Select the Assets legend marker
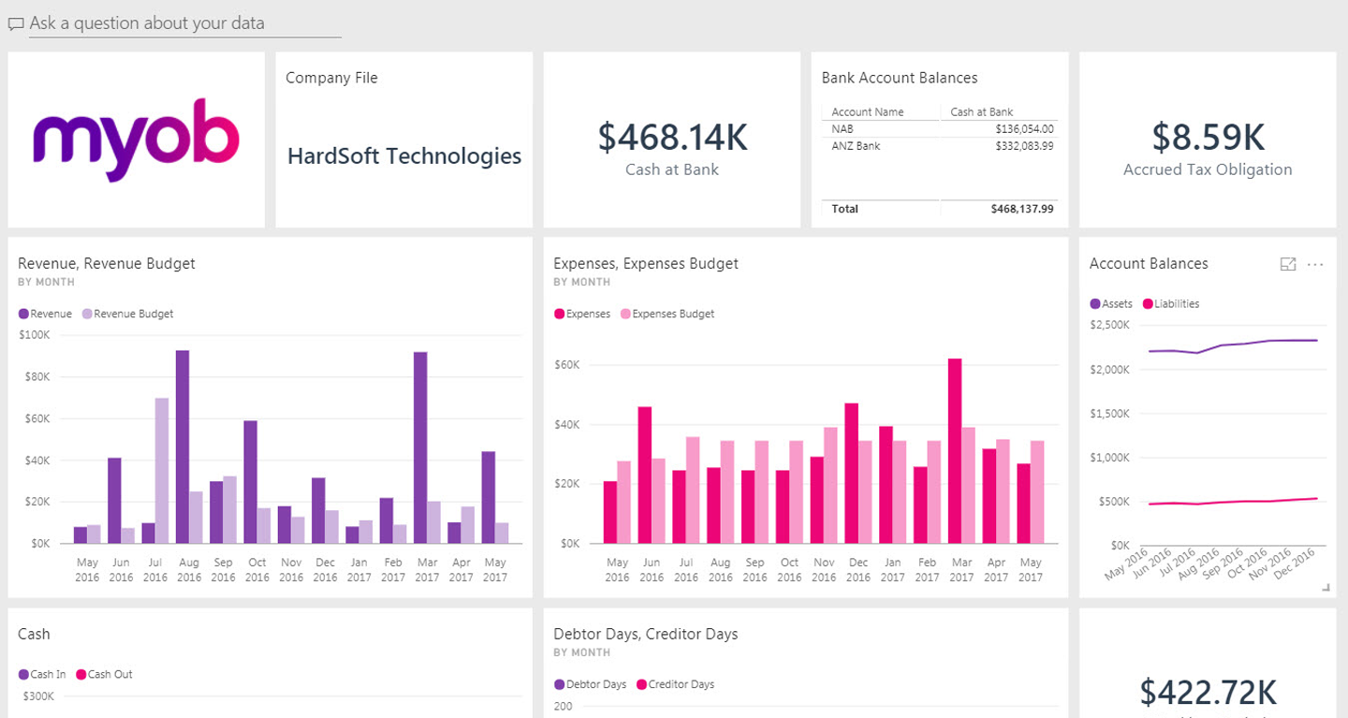This screenshot has width=1348, height=718. pos(1095,304)
